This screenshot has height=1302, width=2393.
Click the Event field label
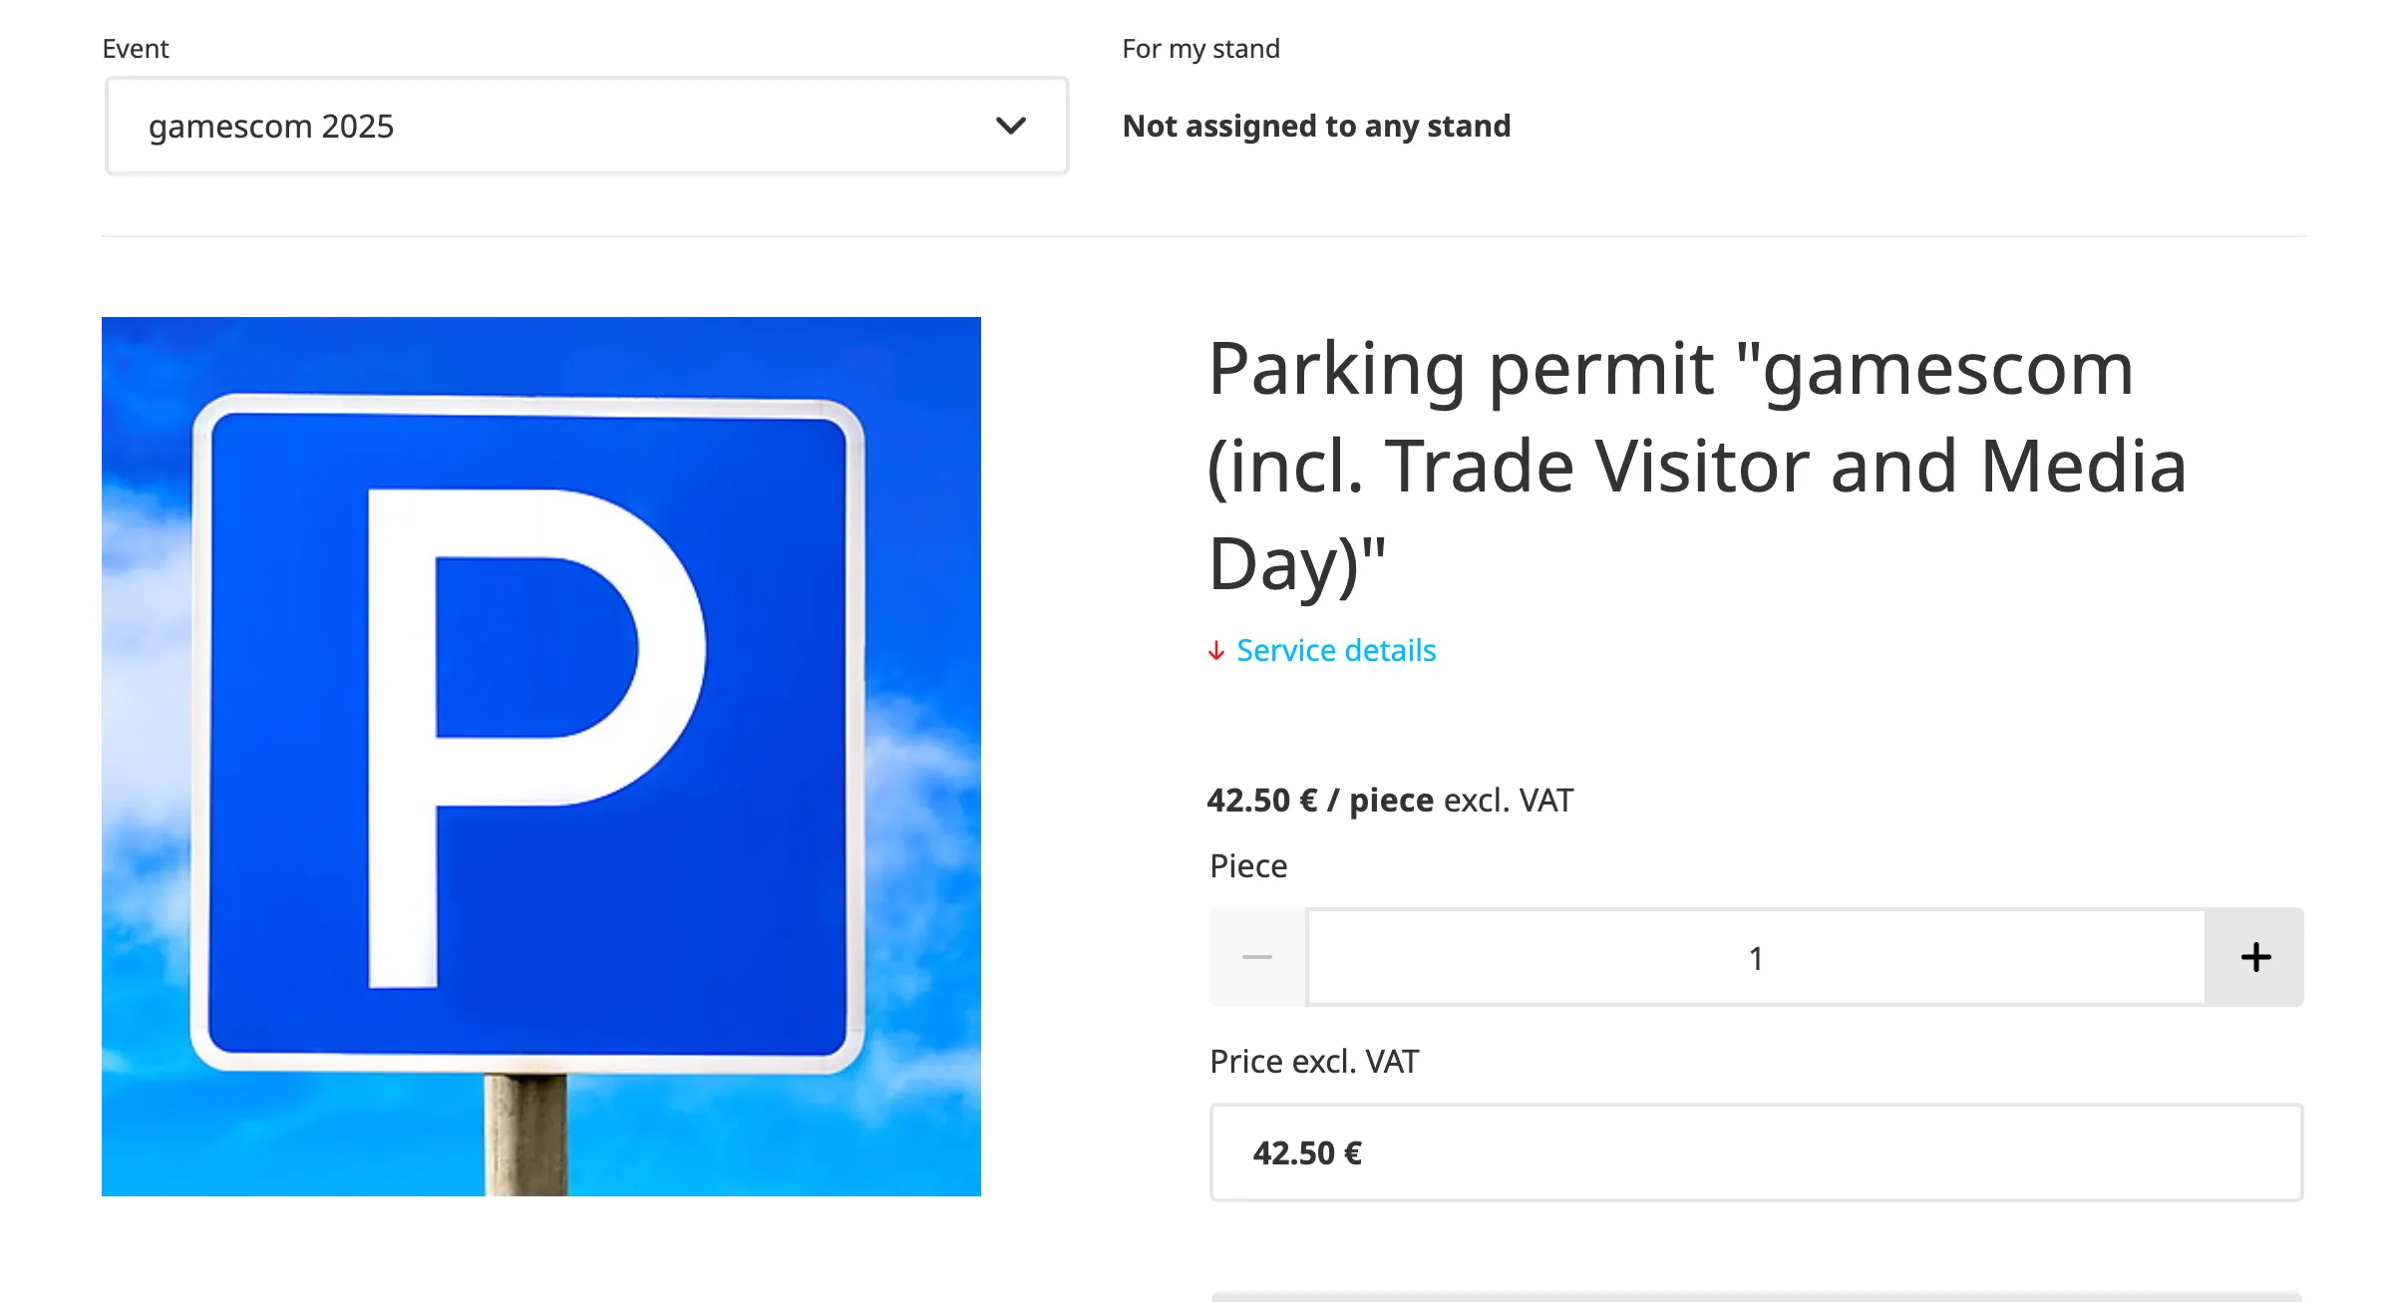135,47
